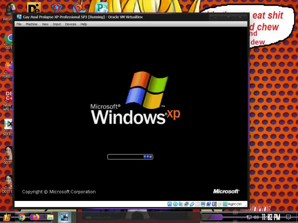This screenshot has width=298, height=223.
Task: Click the audio speaker status icon
Action: (181, 204)
